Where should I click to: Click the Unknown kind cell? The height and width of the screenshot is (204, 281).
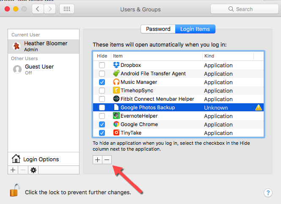click(x=216, y=108)
